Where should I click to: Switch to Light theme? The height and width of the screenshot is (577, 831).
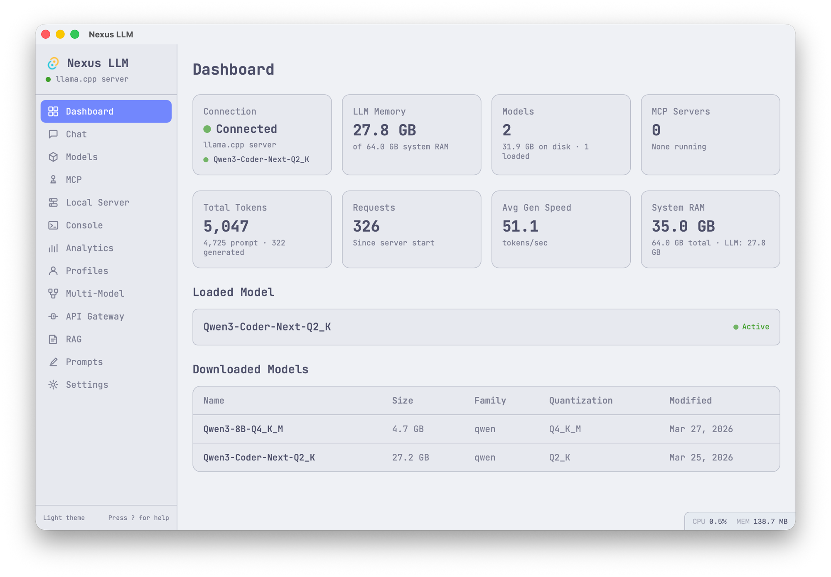[64, 518]
